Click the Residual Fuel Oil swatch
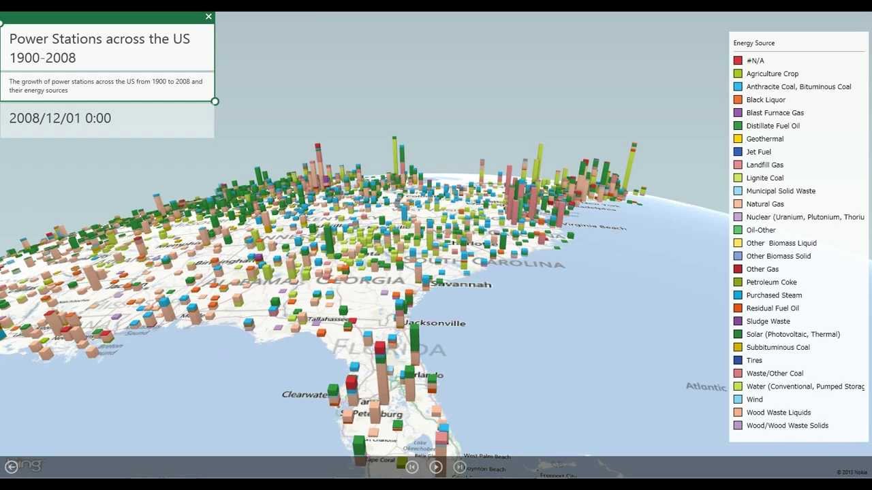Image resolution: width=872 pixels, height=490 pixels. tap(738, 308)
